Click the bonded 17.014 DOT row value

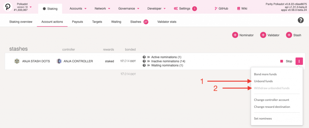pyautogui.click(x=128, y=61)
